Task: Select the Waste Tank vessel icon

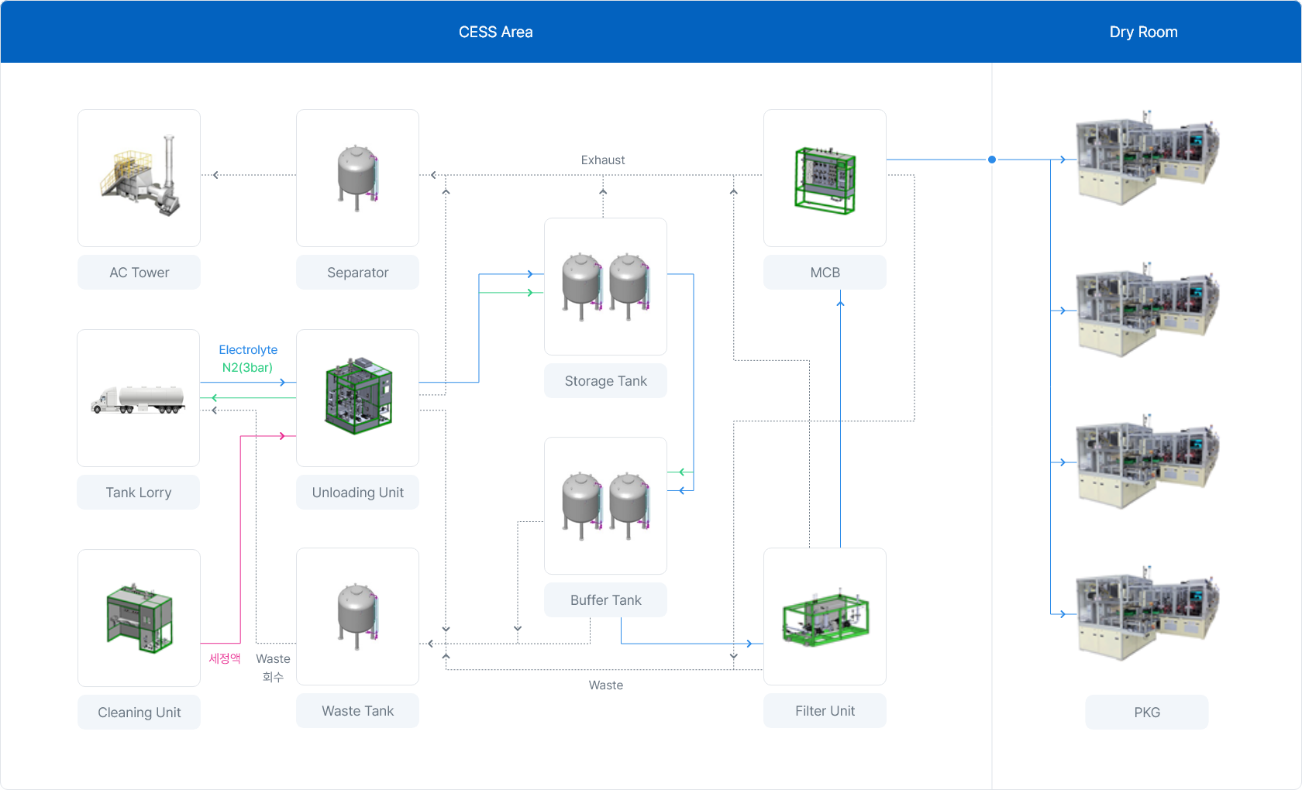Action: pos(357,617)
